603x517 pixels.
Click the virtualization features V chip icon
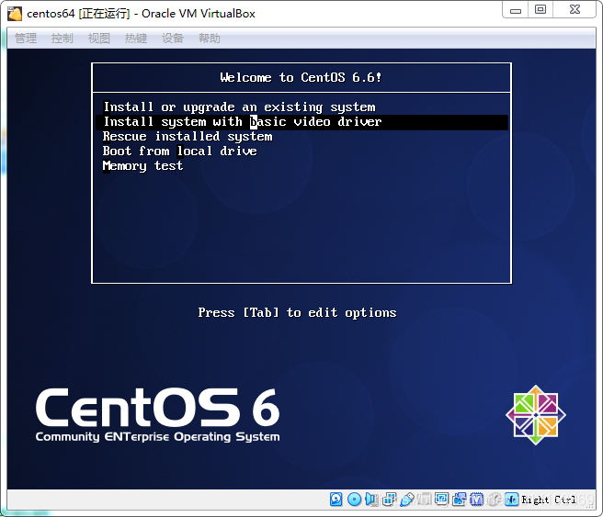coord(476,499)
